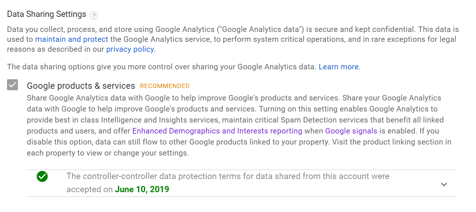This screenshot has height=212, width=476.
Task: Follow the Learn more link
Action: pos(339,67)
